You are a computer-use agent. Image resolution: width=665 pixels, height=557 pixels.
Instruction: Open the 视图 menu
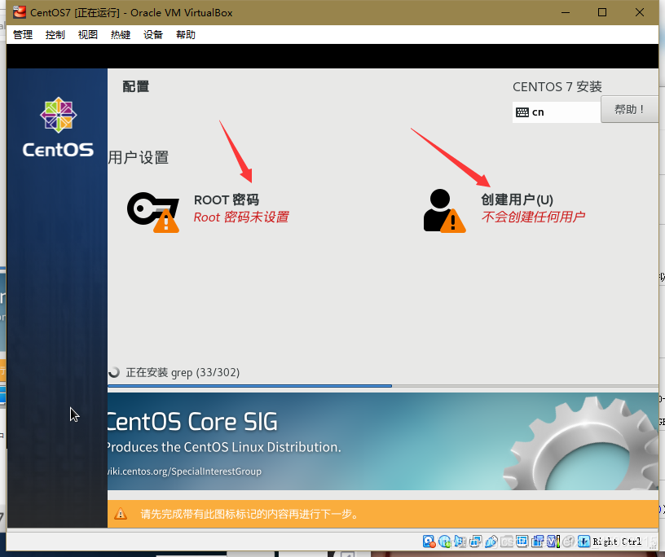88,35
